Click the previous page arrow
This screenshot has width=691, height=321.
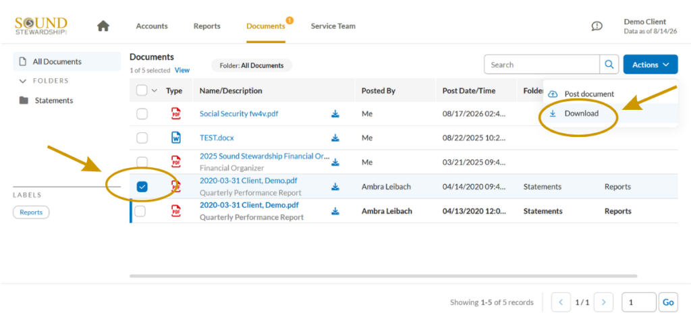click(x=561, y=302)
